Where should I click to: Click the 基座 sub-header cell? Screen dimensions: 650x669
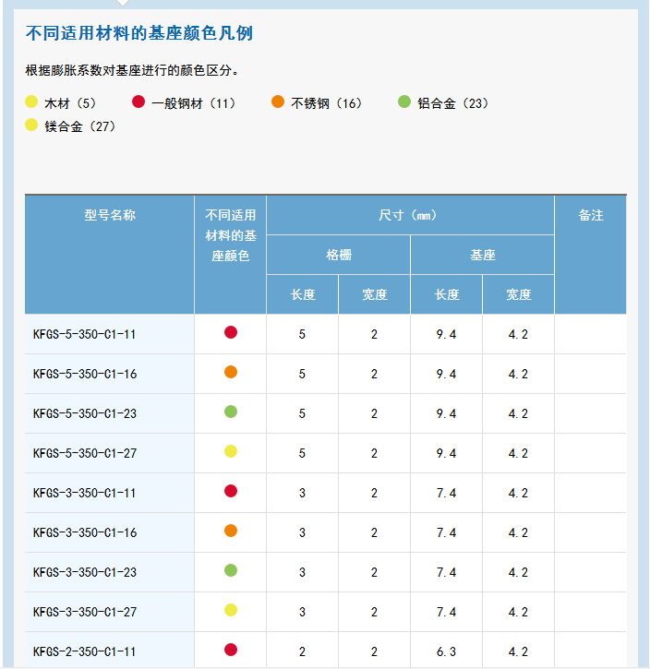(x=482, y=255)
